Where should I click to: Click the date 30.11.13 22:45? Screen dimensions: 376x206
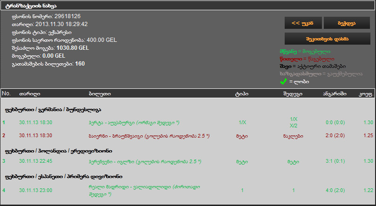point(36,161)
